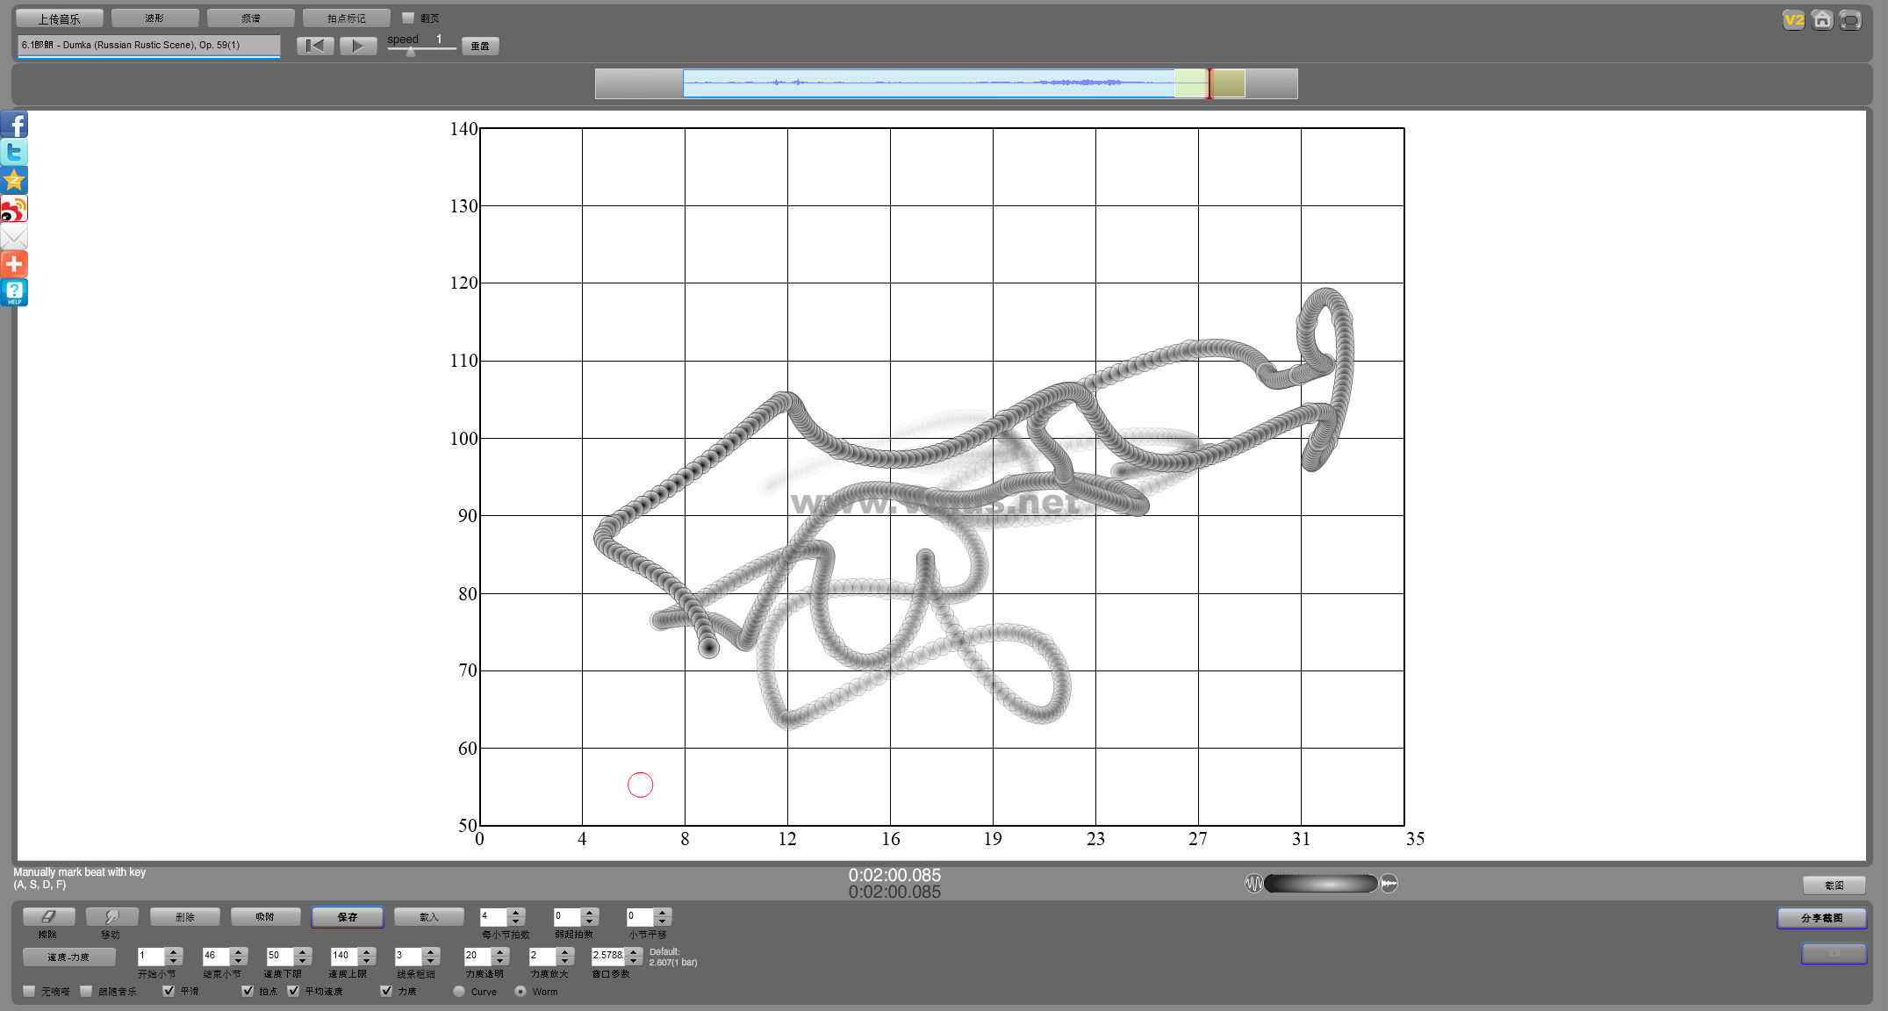
Task: Open the 频谱 (spectrum) tab
Action: (x=250, y=18)
